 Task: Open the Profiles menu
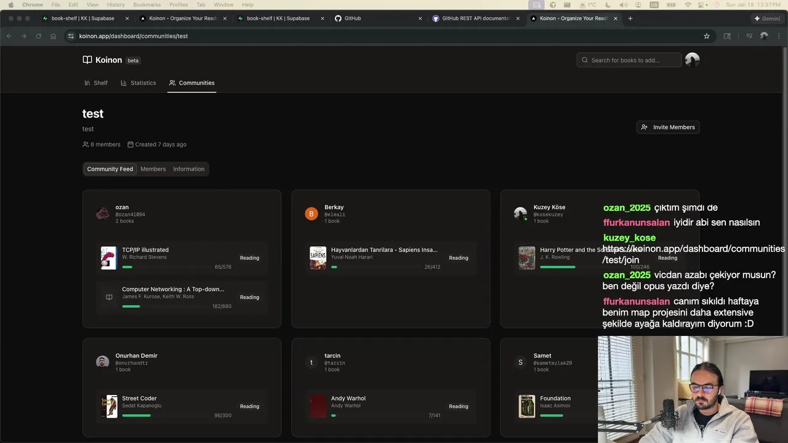pos(179,4)
